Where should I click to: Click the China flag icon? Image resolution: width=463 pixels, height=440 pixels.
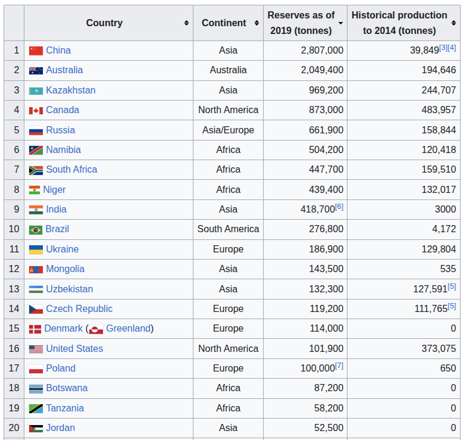click(36, 51)
